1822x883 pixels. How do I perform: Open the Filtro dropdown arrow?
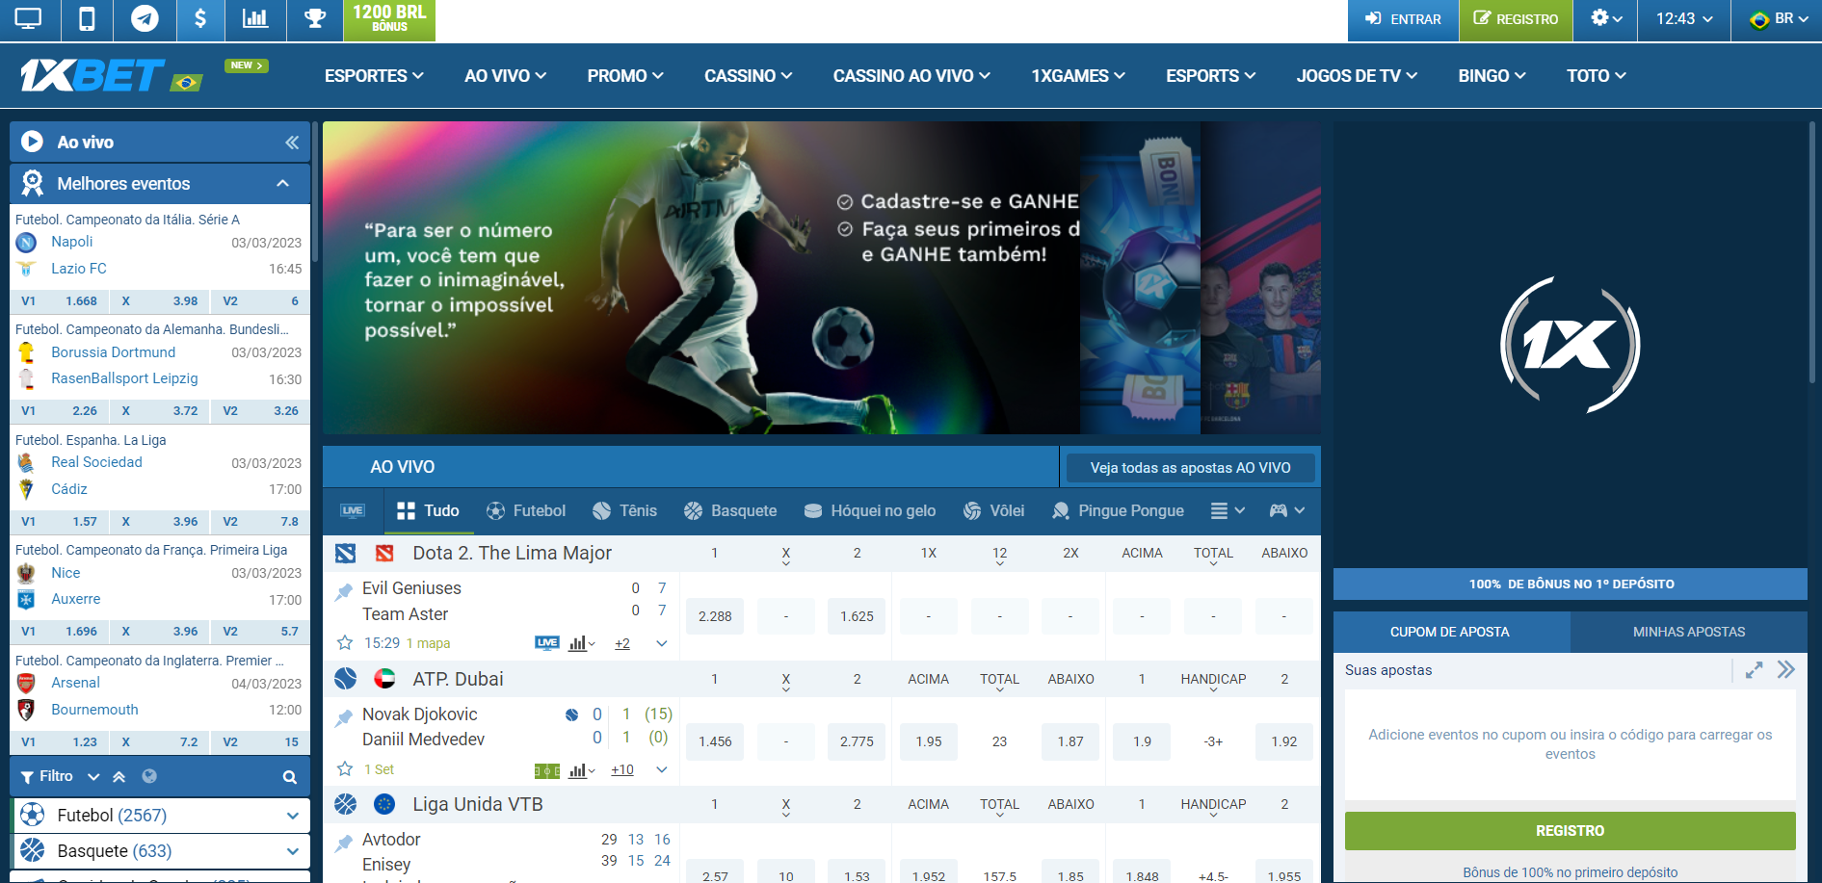(93, 777)
